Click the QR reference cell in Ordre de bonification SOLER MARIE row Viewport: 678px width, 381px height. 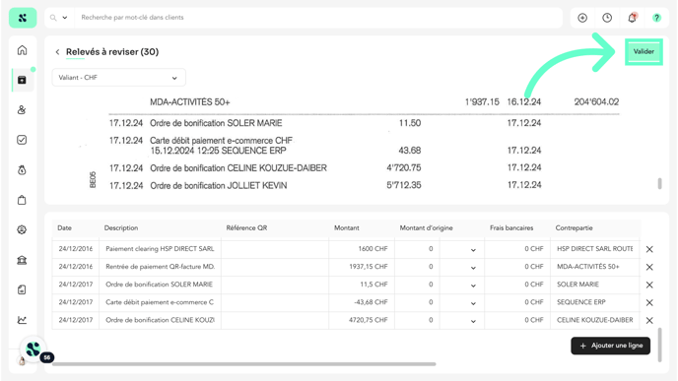click(x=275, y=285)
